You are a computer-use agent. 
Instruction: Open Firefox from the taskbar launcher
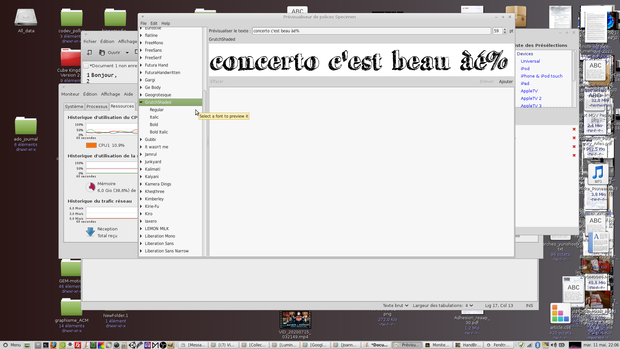54,345
